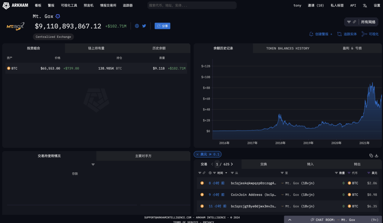Copy transactions using the copy icon
383x223 pixels.
click(x=371, y=155)
